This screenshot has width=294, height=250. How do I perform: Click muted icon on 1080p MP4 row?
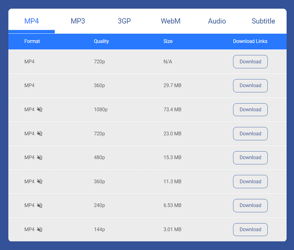tap(40, 110)
